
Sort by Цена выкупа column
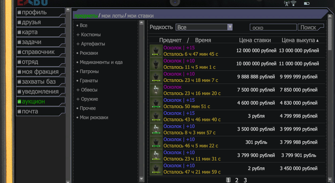[x=298, y=40]
